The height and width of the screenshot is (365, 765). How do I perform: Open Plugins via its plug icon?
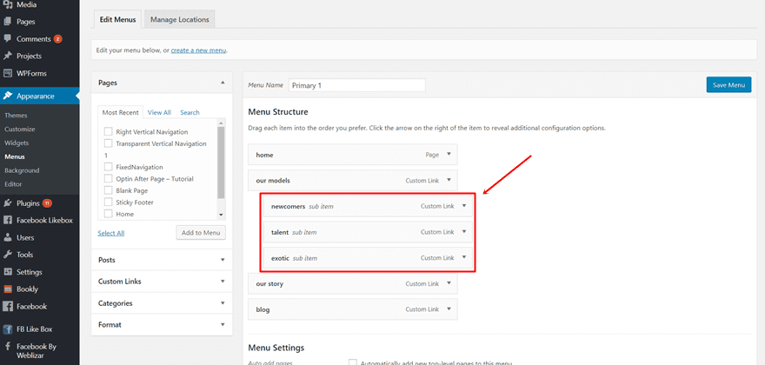pos(8,202)
